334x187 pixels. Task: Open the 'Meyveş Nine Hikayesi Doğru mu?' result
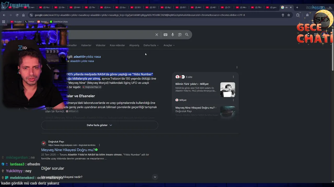68,150
